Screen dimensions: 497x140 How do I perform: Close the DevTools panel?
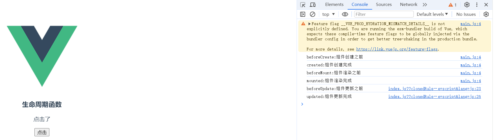click(486, 5)
